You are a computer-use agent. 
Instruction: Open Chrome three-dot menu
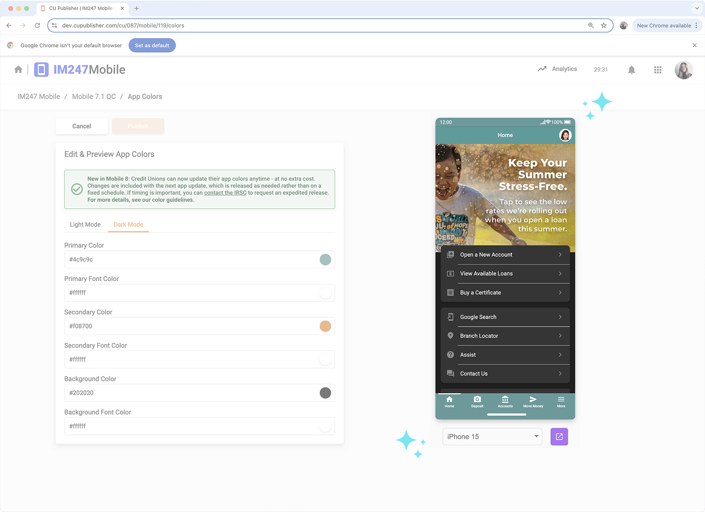696,25
